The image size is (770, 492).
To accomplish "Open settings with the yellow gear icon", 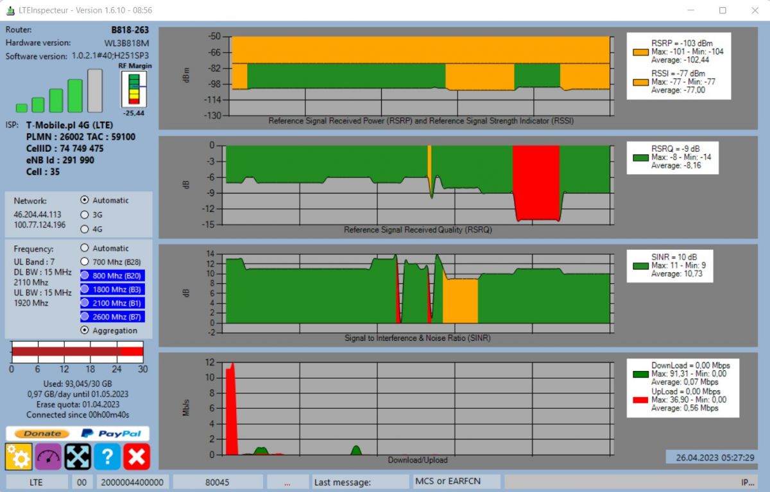I will [x=19, y=456].
